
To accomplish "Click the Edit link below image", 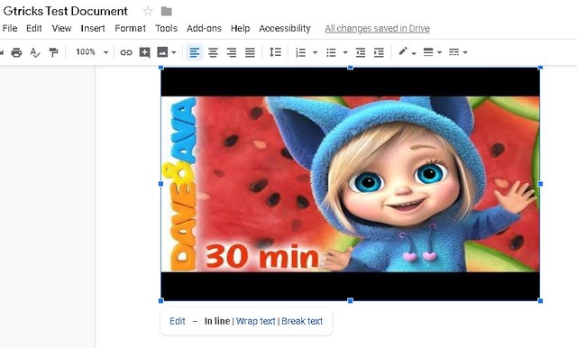I will click(178, 321).
